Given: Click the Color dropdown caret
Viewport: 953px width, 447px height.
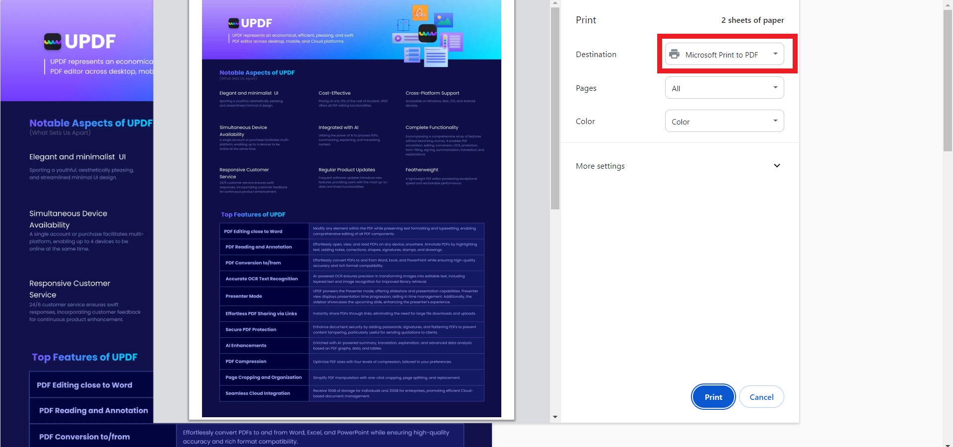Looking at the screenshot, I should [x=775, y=121].
